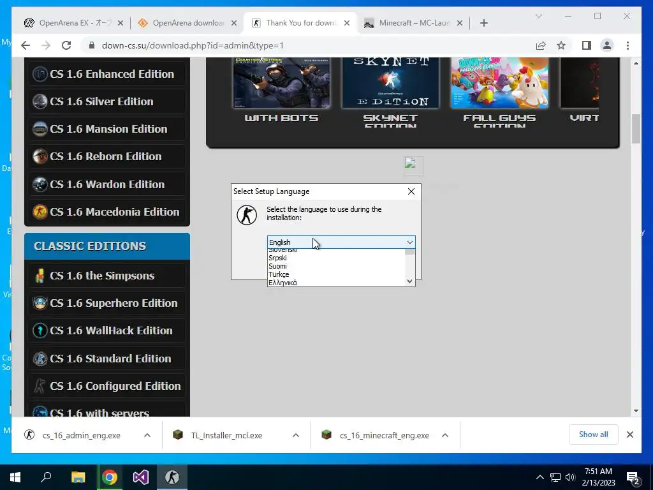Open Windows taskbar search

(x=46, y=477)
